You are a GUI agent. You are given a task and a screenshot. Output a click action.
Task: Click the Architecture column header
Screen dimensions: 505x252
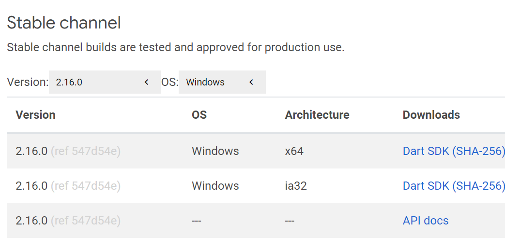317,115
